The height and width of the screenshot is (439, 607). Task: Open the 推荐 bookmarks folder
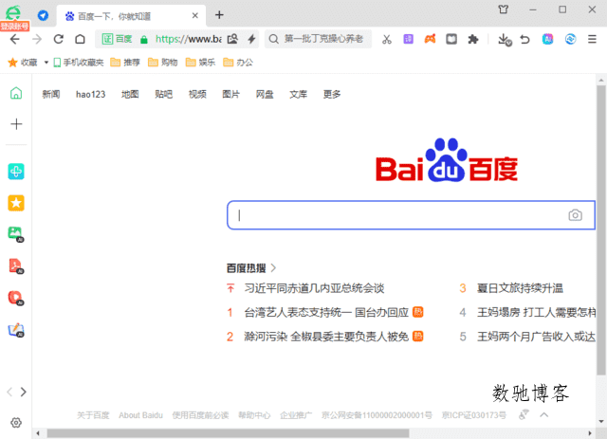click(x=125, y=63)
